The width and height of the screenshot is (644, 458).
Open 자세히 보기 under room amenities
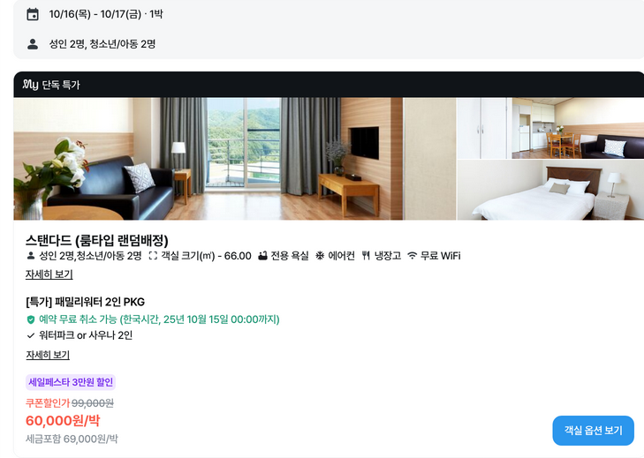coord(49,274)
